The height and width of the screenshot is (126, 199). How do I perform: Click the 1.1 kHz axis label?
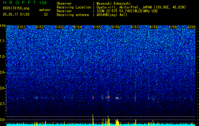(x=3, y=41)
